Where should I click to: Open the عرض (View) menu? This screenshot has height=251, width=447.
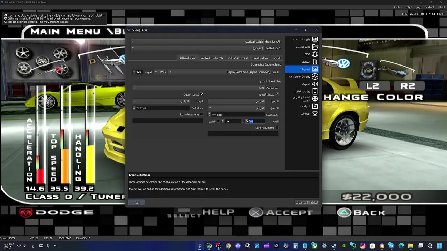pos(418,7)
